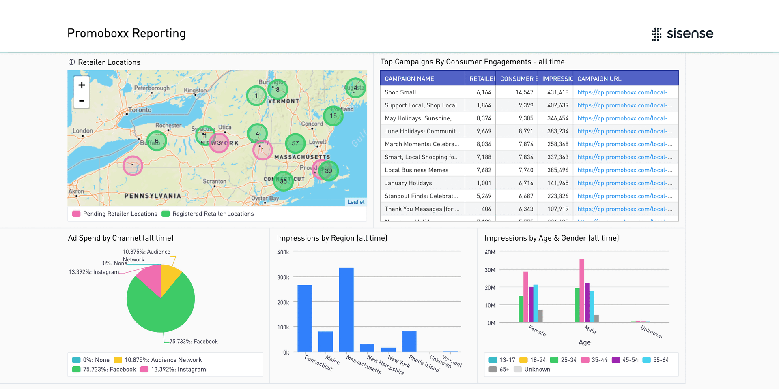The width and height of the screenshot is (779, 389).
Task: Click the Massachusetts bar in Impressions chart
Action: click(x=346, y=310)
